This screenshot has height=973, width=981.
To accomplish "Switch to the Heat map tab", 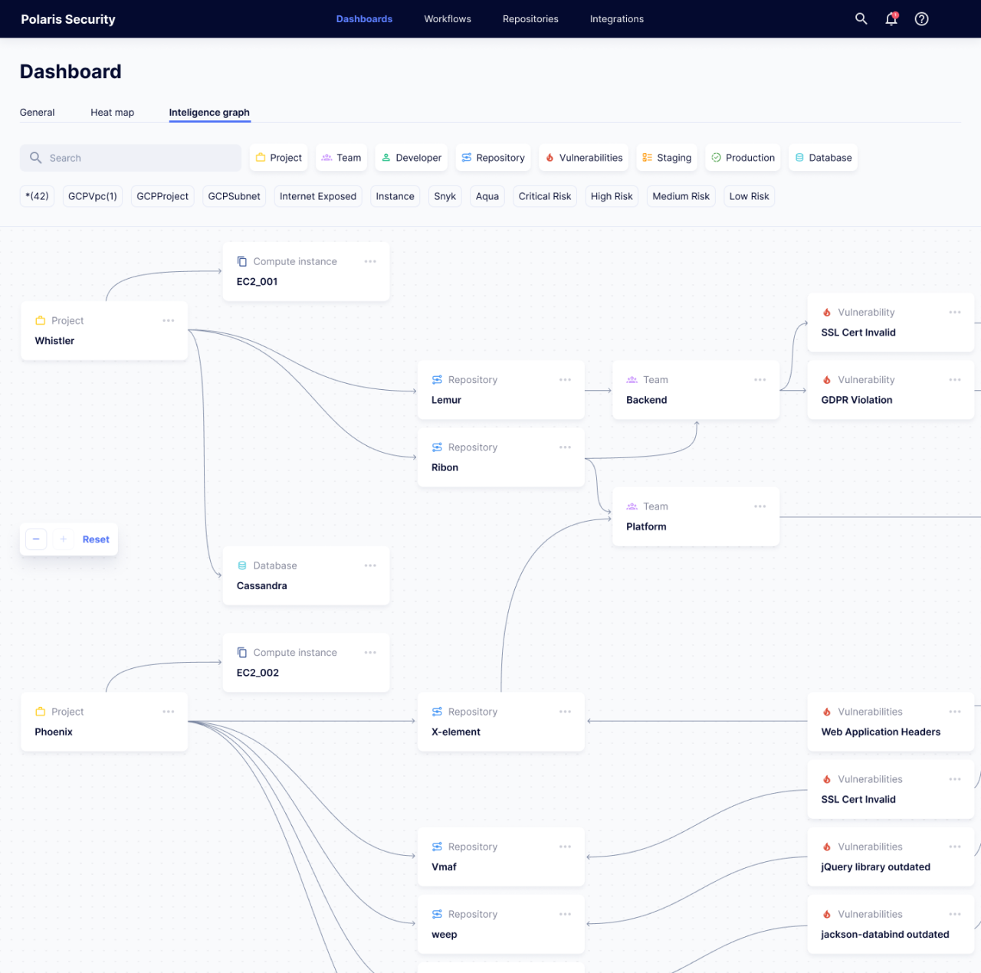I will click(112, 112).
